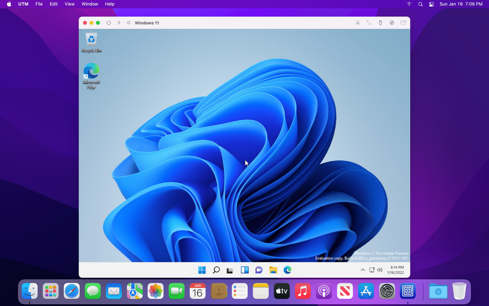489x306 pixels.
Task: Open FaceTime from the Dock
Action: [x=176, y=291]
